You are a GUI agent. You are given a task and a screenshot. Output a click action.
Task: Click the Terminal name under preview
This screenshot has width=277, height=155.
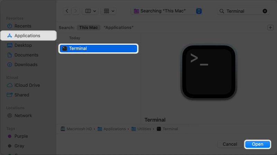coord(155,120)
